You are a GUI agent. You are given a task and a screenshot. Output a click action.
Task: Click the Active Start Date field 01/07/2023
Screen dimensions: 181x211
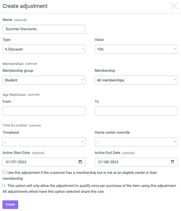coord(44,162)
